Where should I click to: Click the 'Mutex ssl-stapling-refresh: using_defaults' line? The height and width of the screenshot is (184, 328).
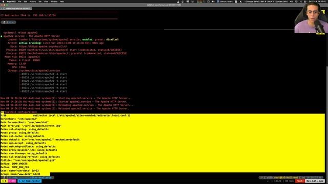(x=30, y=157)
